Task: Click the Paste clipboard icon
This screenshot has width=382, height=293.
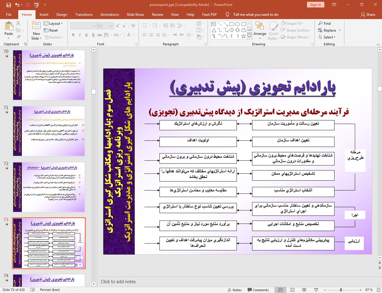Action: point(9,26)
